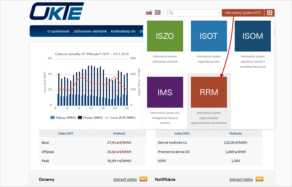Click the KZPO value 1,000
The width and height of the screenshot is (292, 187).
236,161
